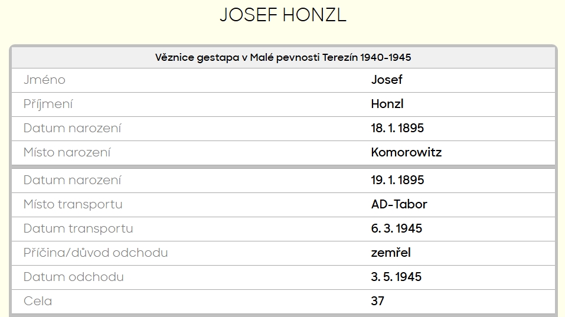Click the Příjmení field label
565x317 pixels.
(x=48, y=104)
